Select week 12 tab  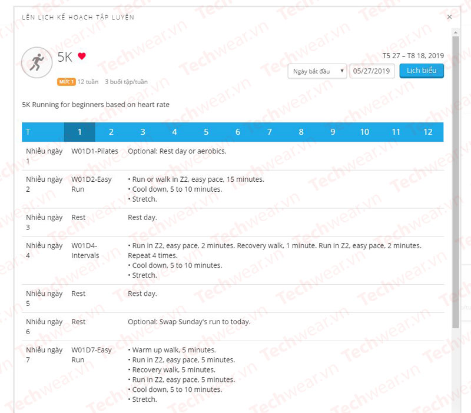[428, 132]
